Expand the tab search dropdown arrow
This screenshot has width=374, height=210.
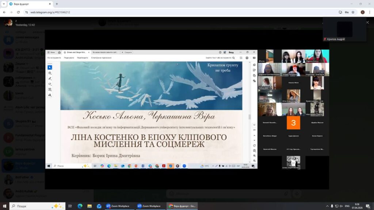(4, 4)
